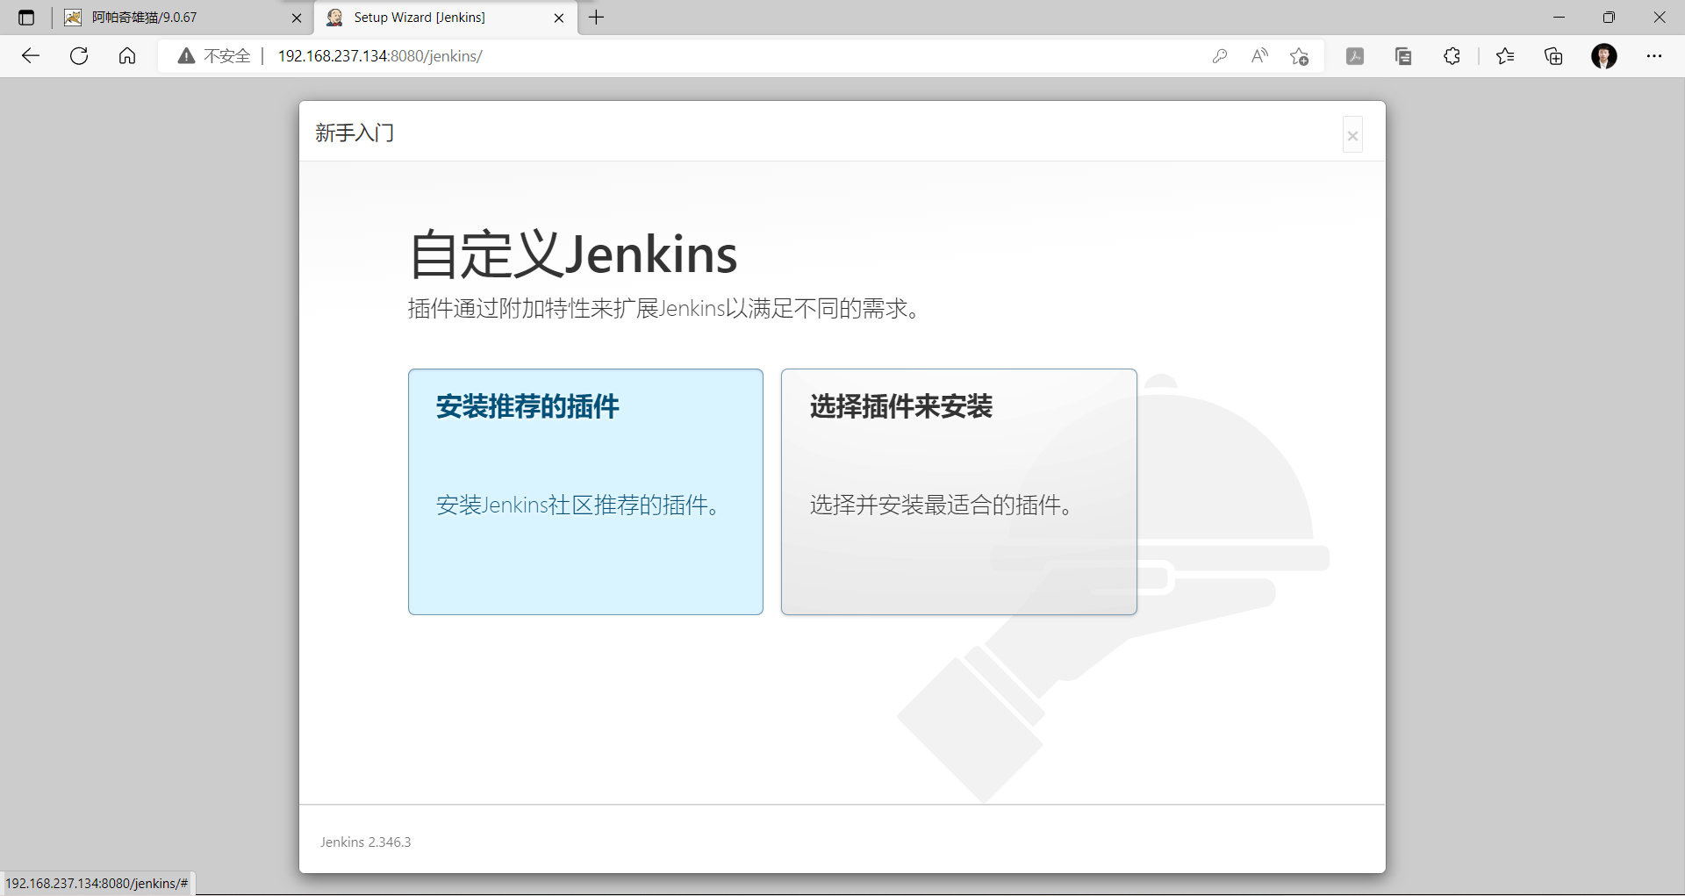The image size is (1685, 896).
Task: Click the 自定义Jenkins heading
Action: tap(573, 254)
